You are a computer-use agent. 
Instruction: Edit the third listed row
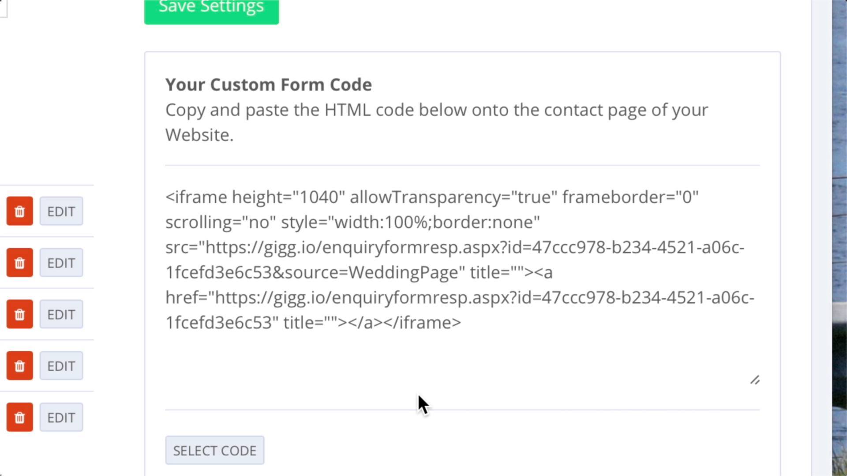(x=61, y=314)
